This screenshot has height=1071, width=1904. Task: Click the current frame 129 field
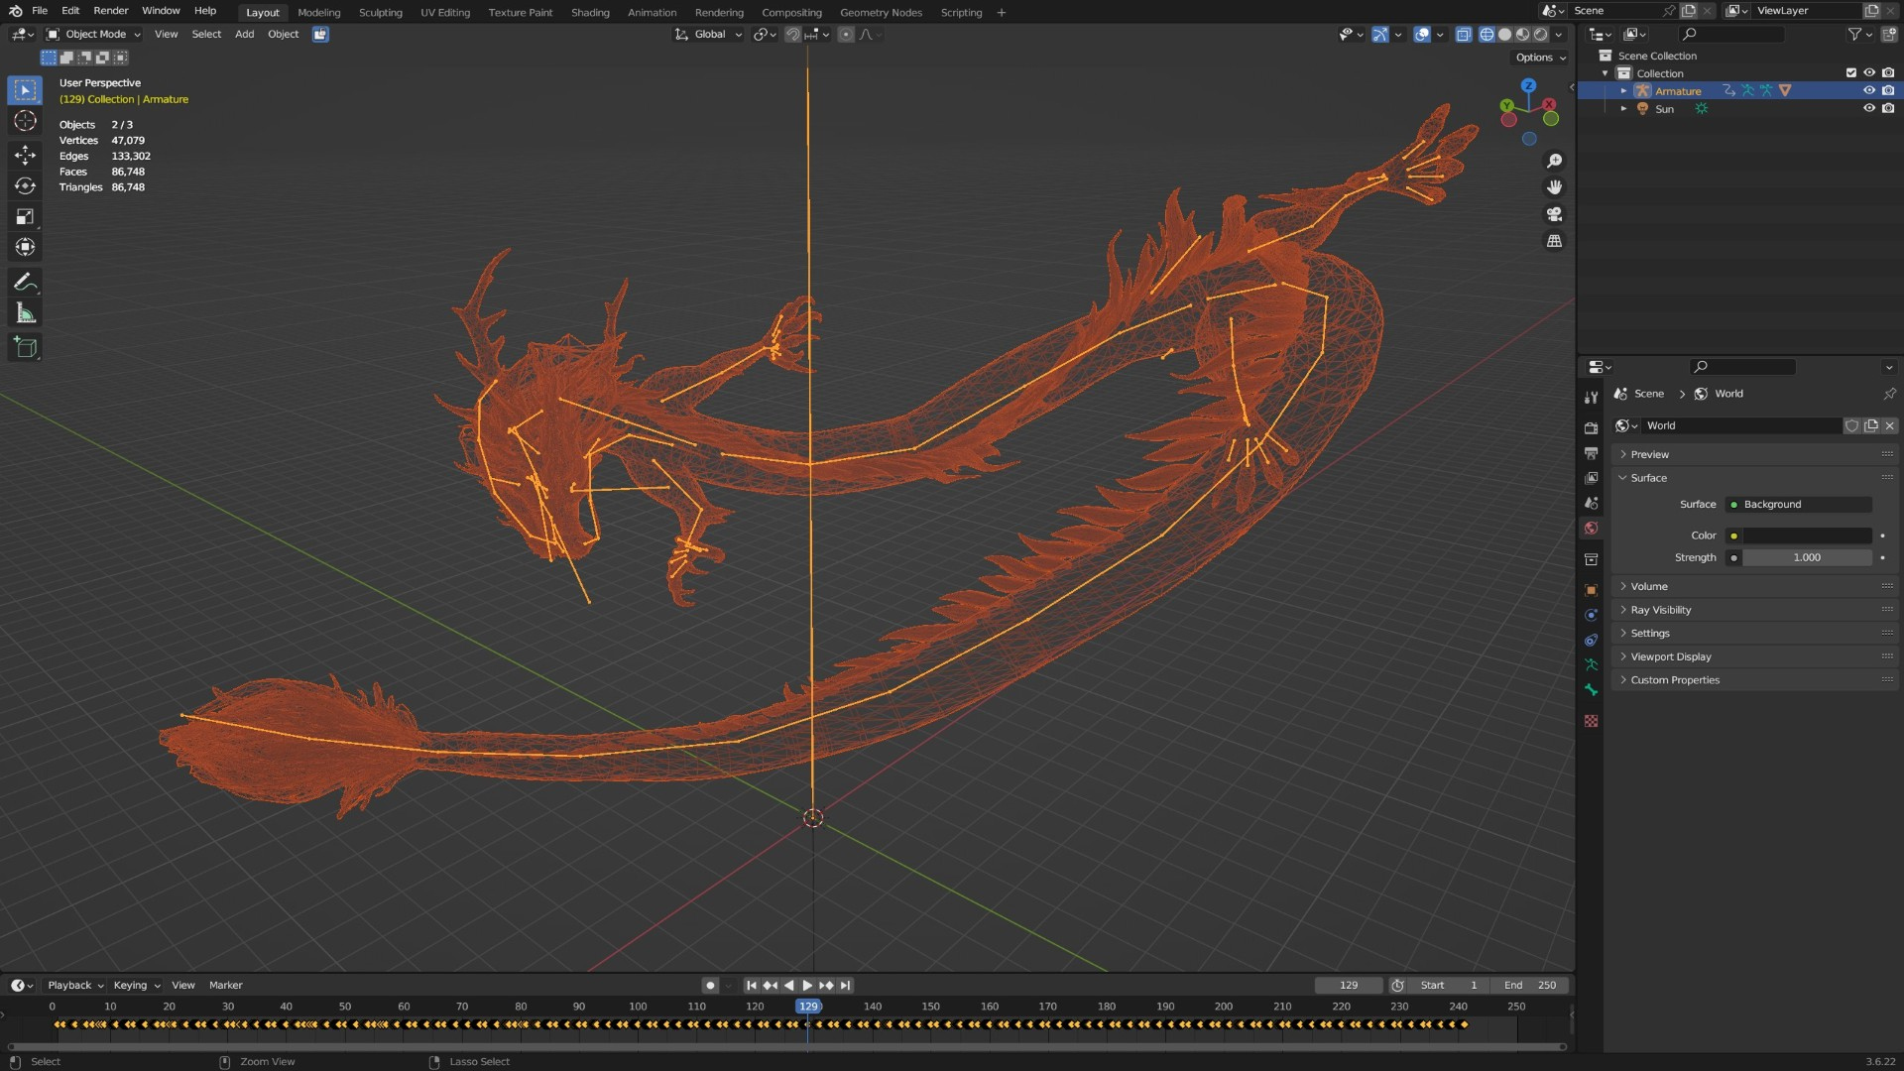pos(1348,986)
